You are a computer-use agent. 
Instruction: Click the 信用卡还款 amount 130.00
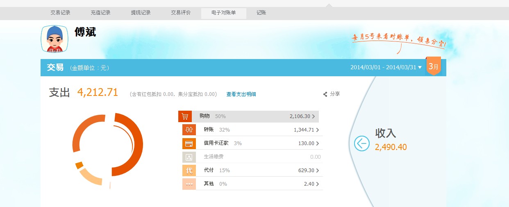(307, 143)
